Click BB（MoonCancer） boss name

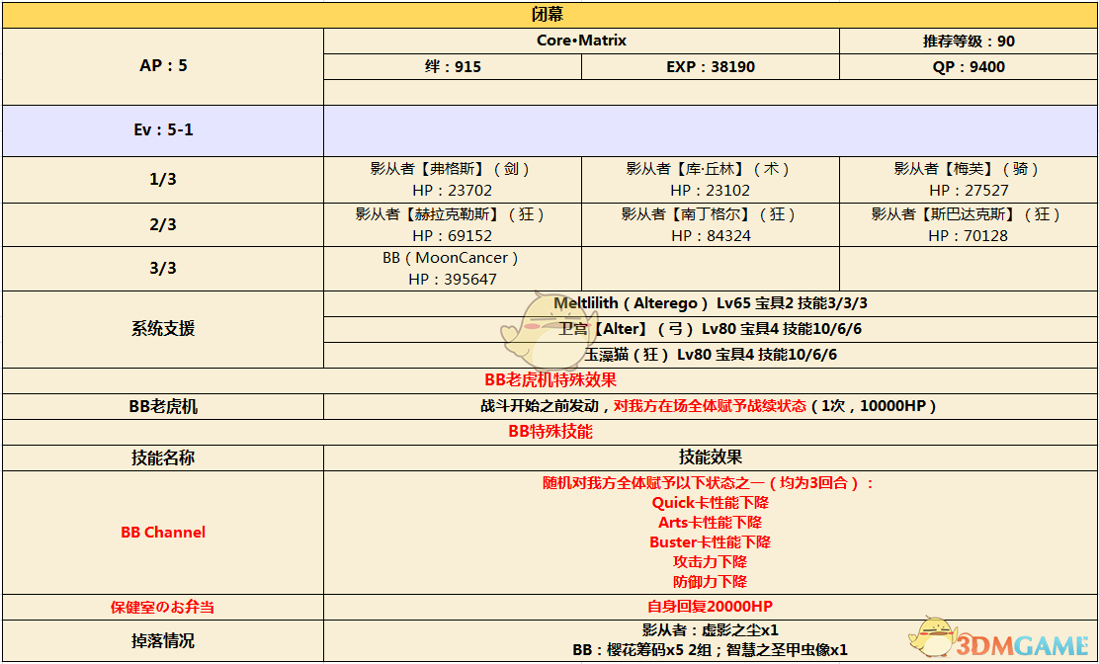pos(452,258)
